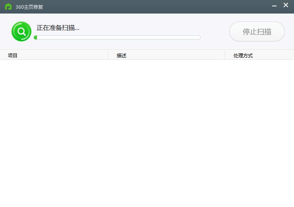
Task: Stop the scan with 停止扫描 button
Action: tap(257, 31)
